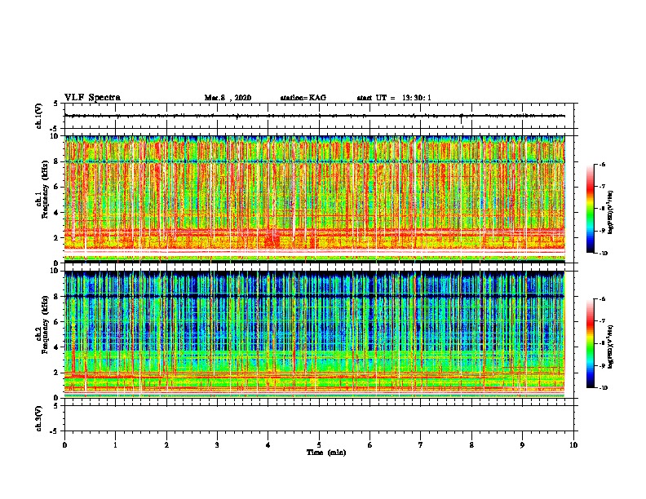Click the ch.1 "Frequency (kHz)" axis label
This screenshot has height=499, width=646.
coord(45,189)
